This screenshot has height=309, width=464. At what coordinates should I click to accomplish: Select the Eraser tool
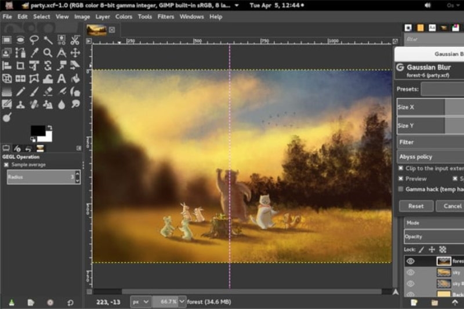(48, 92)
